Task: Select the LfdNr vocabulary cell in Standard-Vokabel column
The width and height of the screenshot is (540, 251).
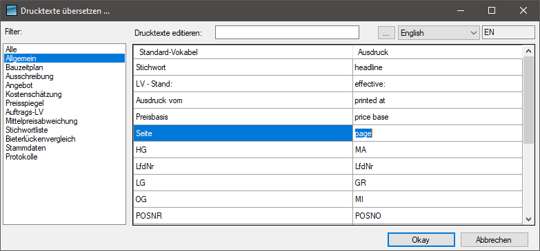Action: [x=243, y=166]
